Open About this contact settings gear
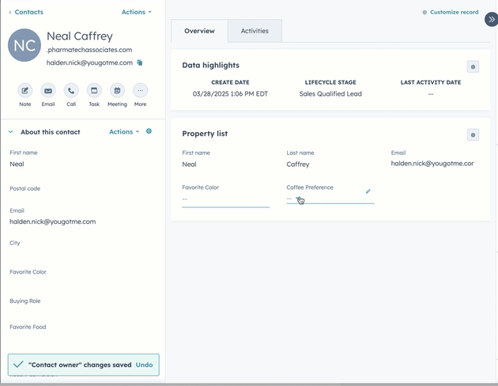The image size is (498, 386). (x=149, y=131)
